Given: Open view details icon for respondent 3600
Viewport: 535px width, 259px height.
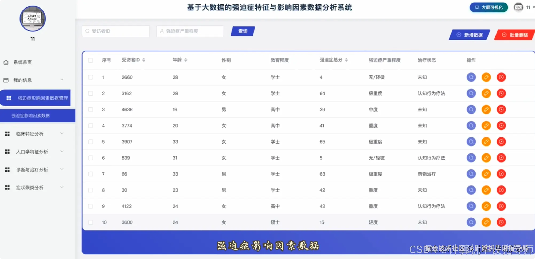Looking at the screenshot, I should (471, 222).
